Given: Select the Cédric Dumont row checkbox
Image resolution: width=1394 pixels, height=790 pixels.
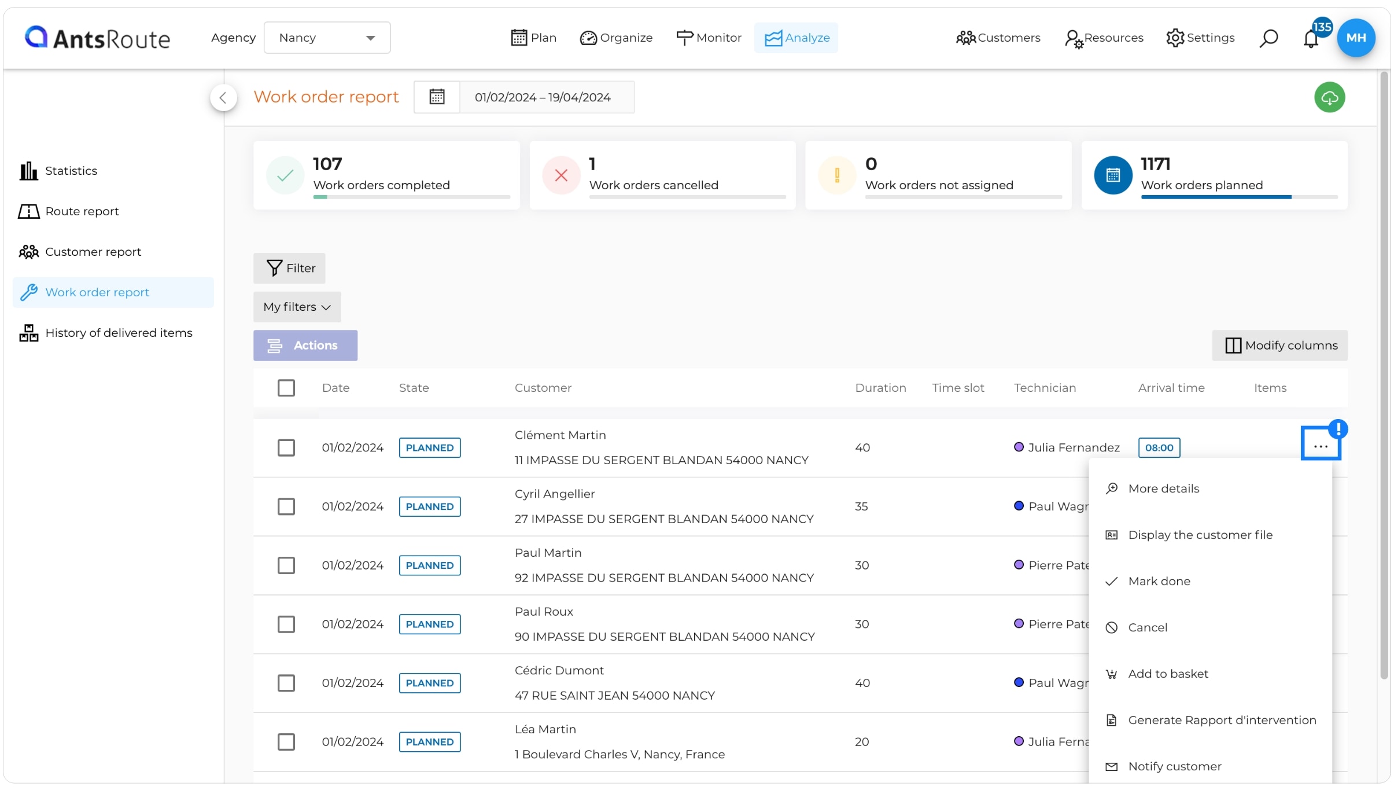Looking at the screenshot, I should (x=286, y=683).
